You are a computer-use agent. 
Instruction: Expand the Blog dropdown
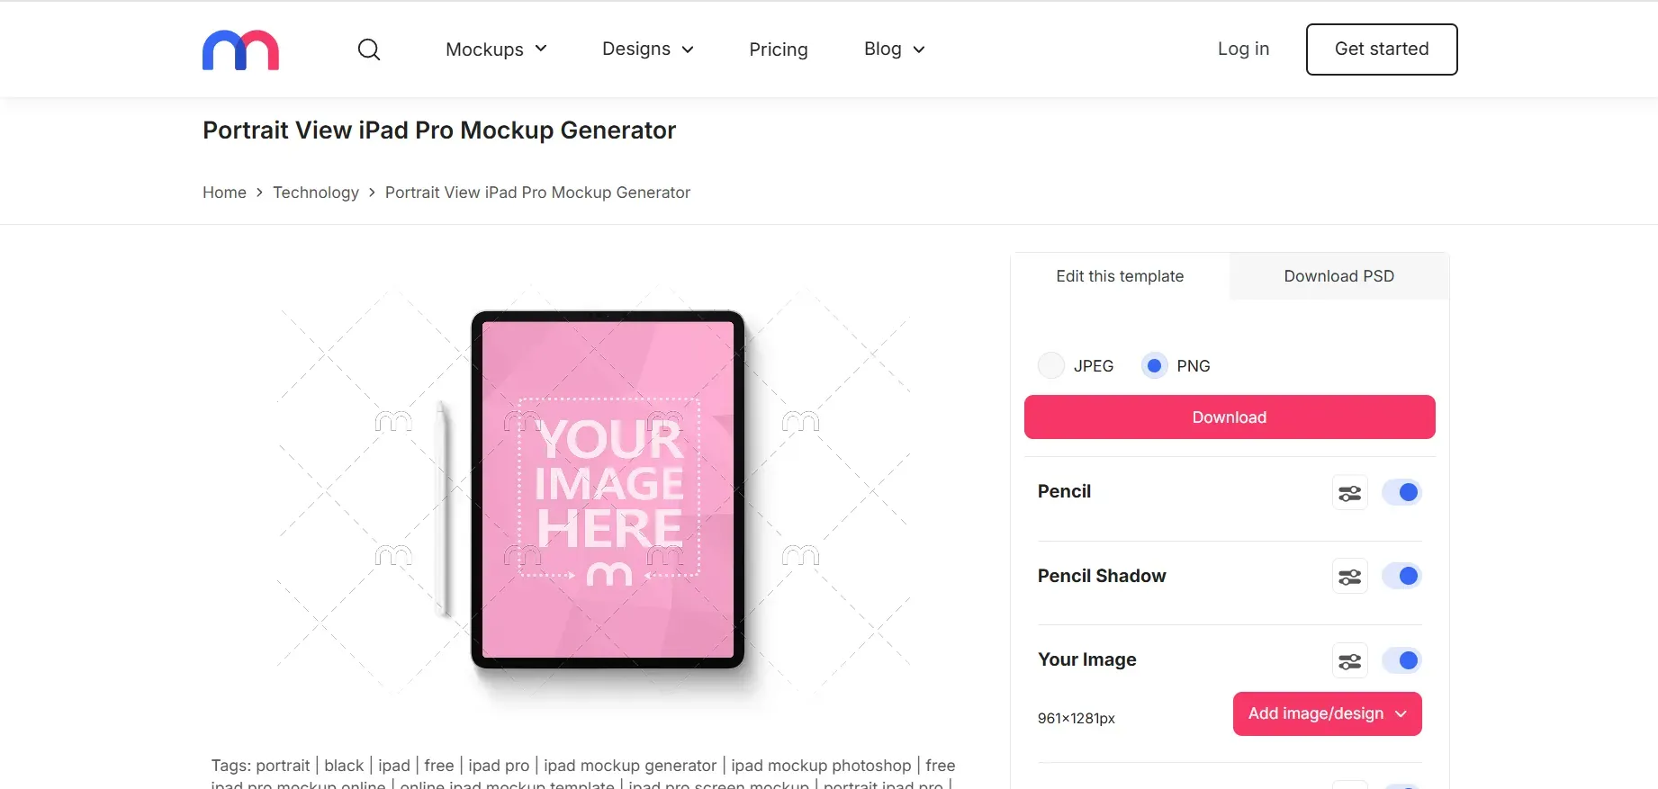coord(893,49)
